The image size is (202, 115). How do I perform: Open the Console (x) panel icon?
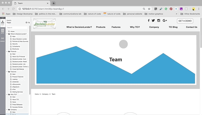pos(3,39)
